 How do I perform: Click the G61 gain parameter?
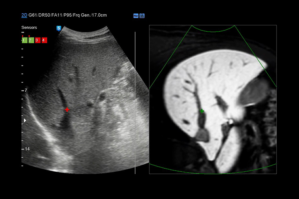coord(34,15)
